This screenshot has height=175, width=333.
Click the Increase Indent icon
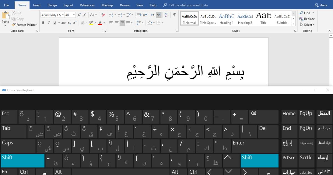pyautogui.click(x=145, y=15)
